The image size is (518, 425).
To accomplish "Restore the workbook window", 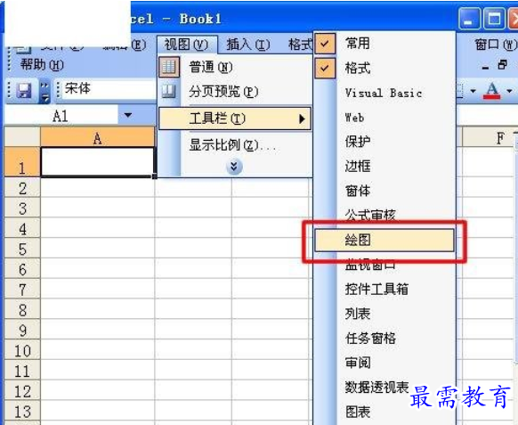I will (503, 64).
